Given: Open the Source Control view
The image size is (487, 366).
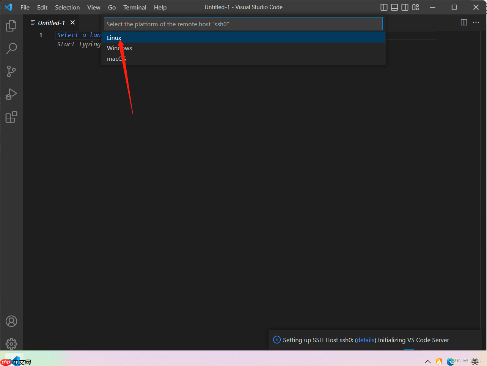Looking at the screenshot, I should (11, 71).
